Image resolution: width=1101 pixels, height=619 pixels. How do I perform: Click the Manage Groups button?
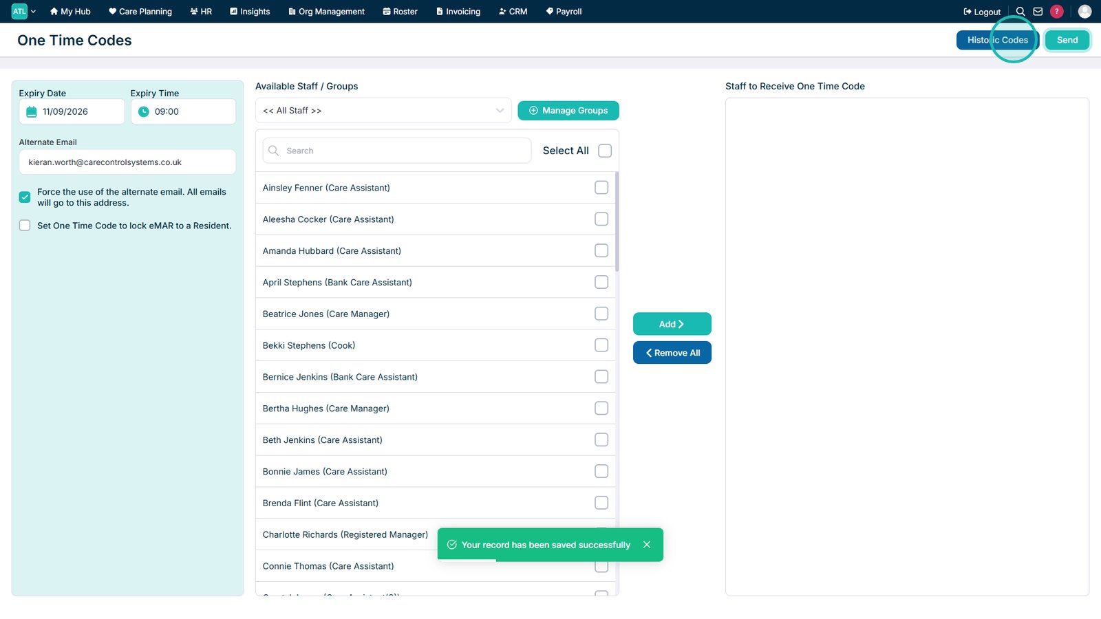(568, 111)
